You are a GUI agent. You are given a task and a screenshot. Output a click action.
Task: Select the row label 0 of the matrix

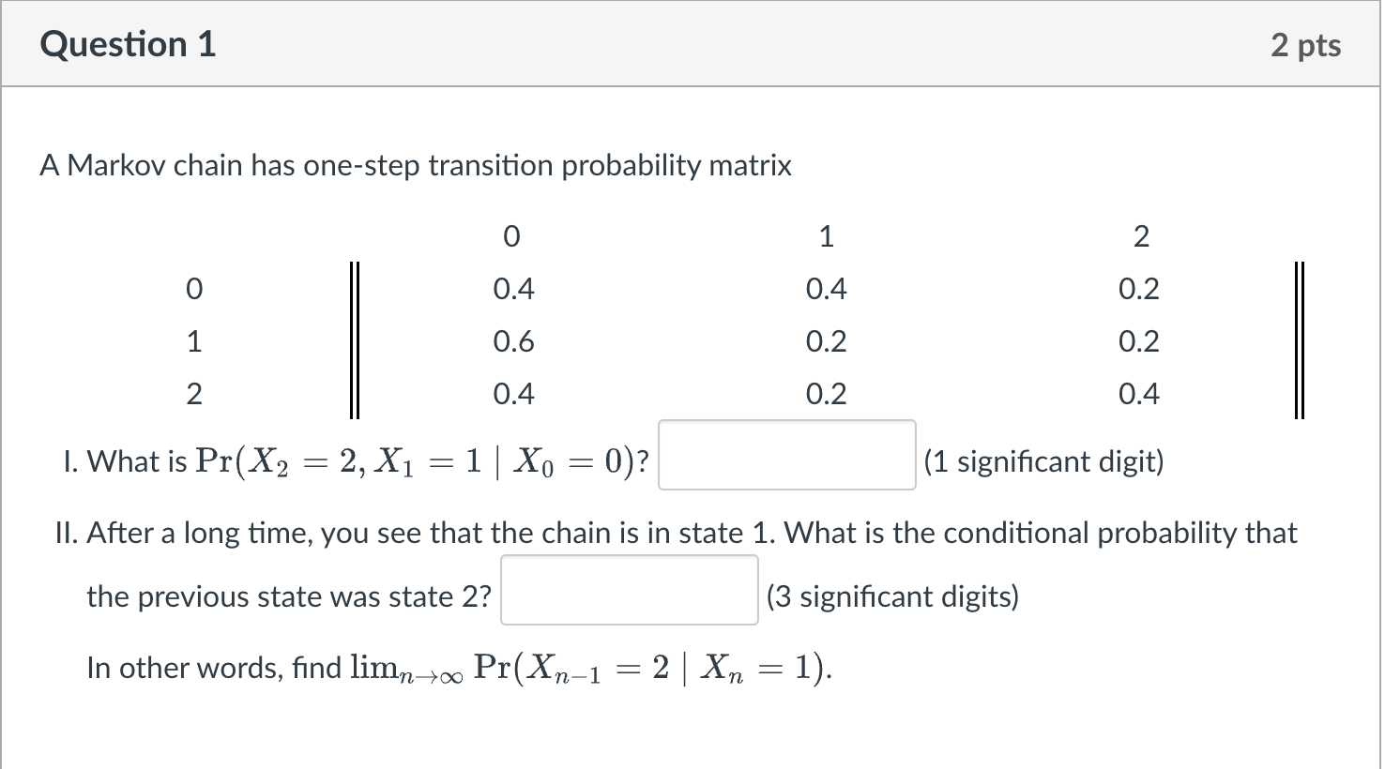coord(194,289)
